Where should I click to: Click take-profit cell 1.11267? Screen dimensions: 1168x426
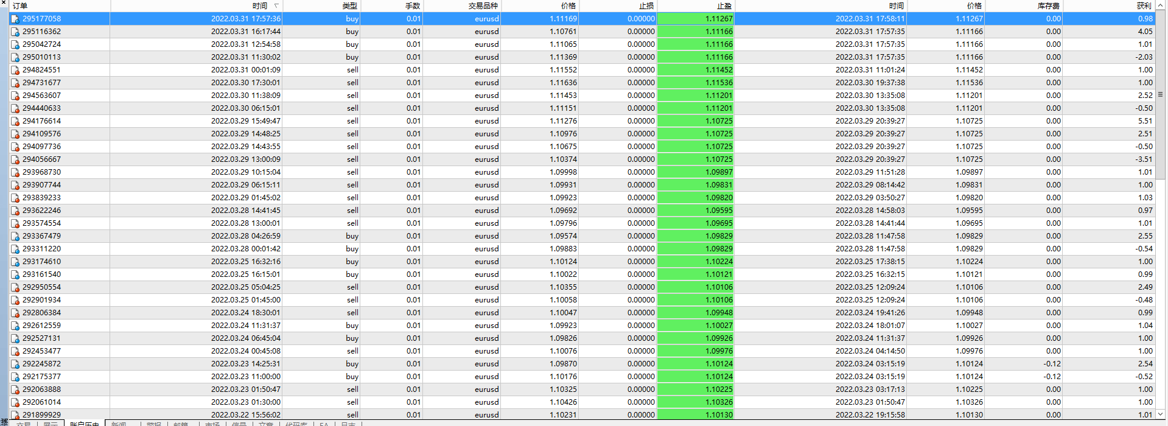pyautogui.click(x=696, y=19)
